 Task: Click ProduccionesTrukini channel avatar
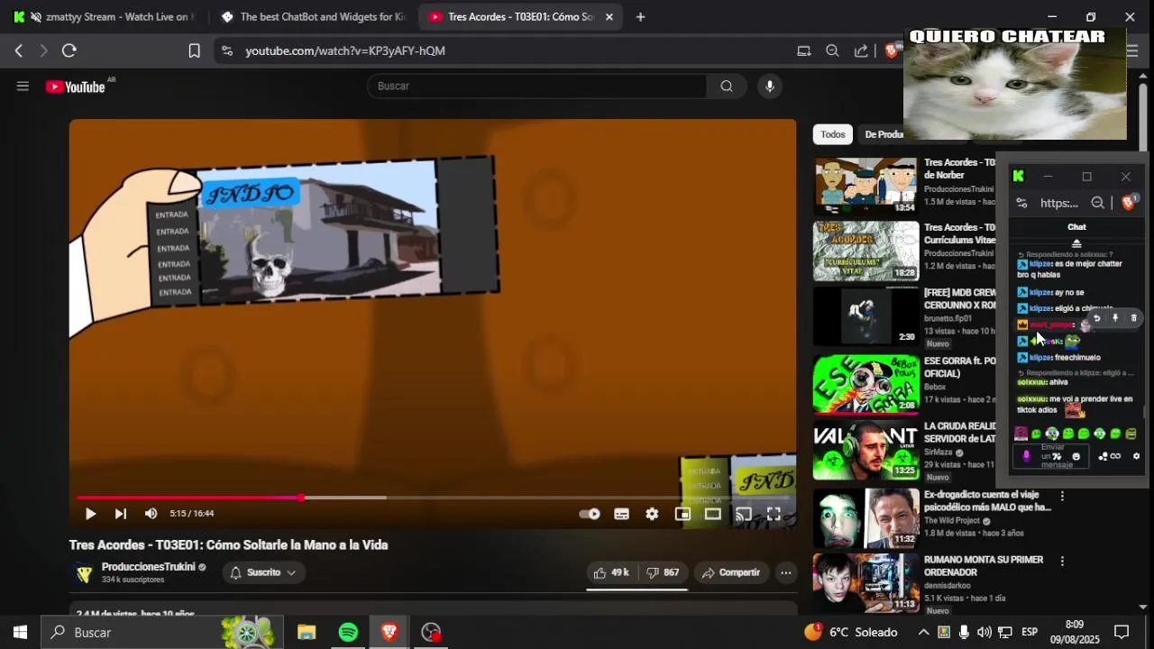(x=83, y=573)
